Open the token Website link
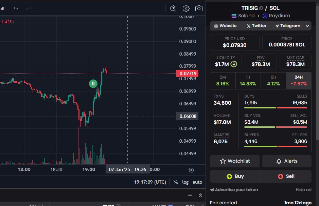This screenshot has width=319, height=206. click(226, 26)
